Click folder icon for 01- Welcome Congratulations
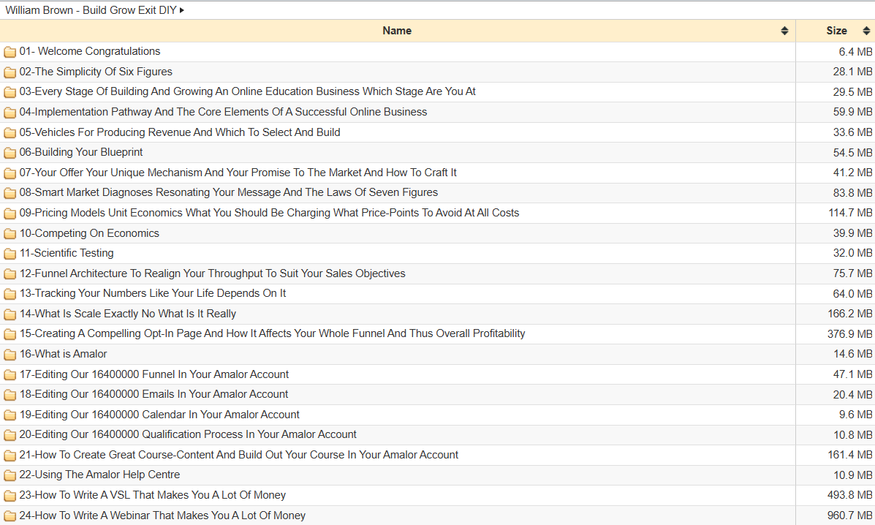This screenshot has height=525, width=875. 10,52
